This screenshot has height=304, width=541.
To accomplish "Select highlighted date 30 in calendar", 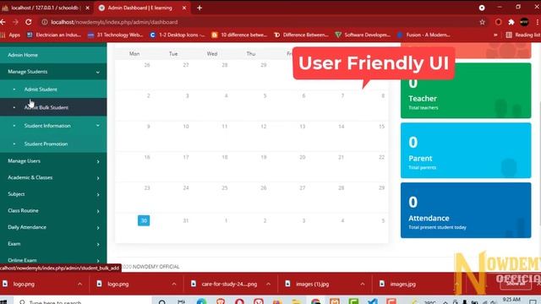I will coord(144,220).
